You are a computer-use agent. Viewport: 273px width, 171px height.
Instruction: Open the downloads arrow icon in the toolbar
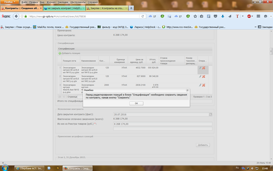(223, 16)
